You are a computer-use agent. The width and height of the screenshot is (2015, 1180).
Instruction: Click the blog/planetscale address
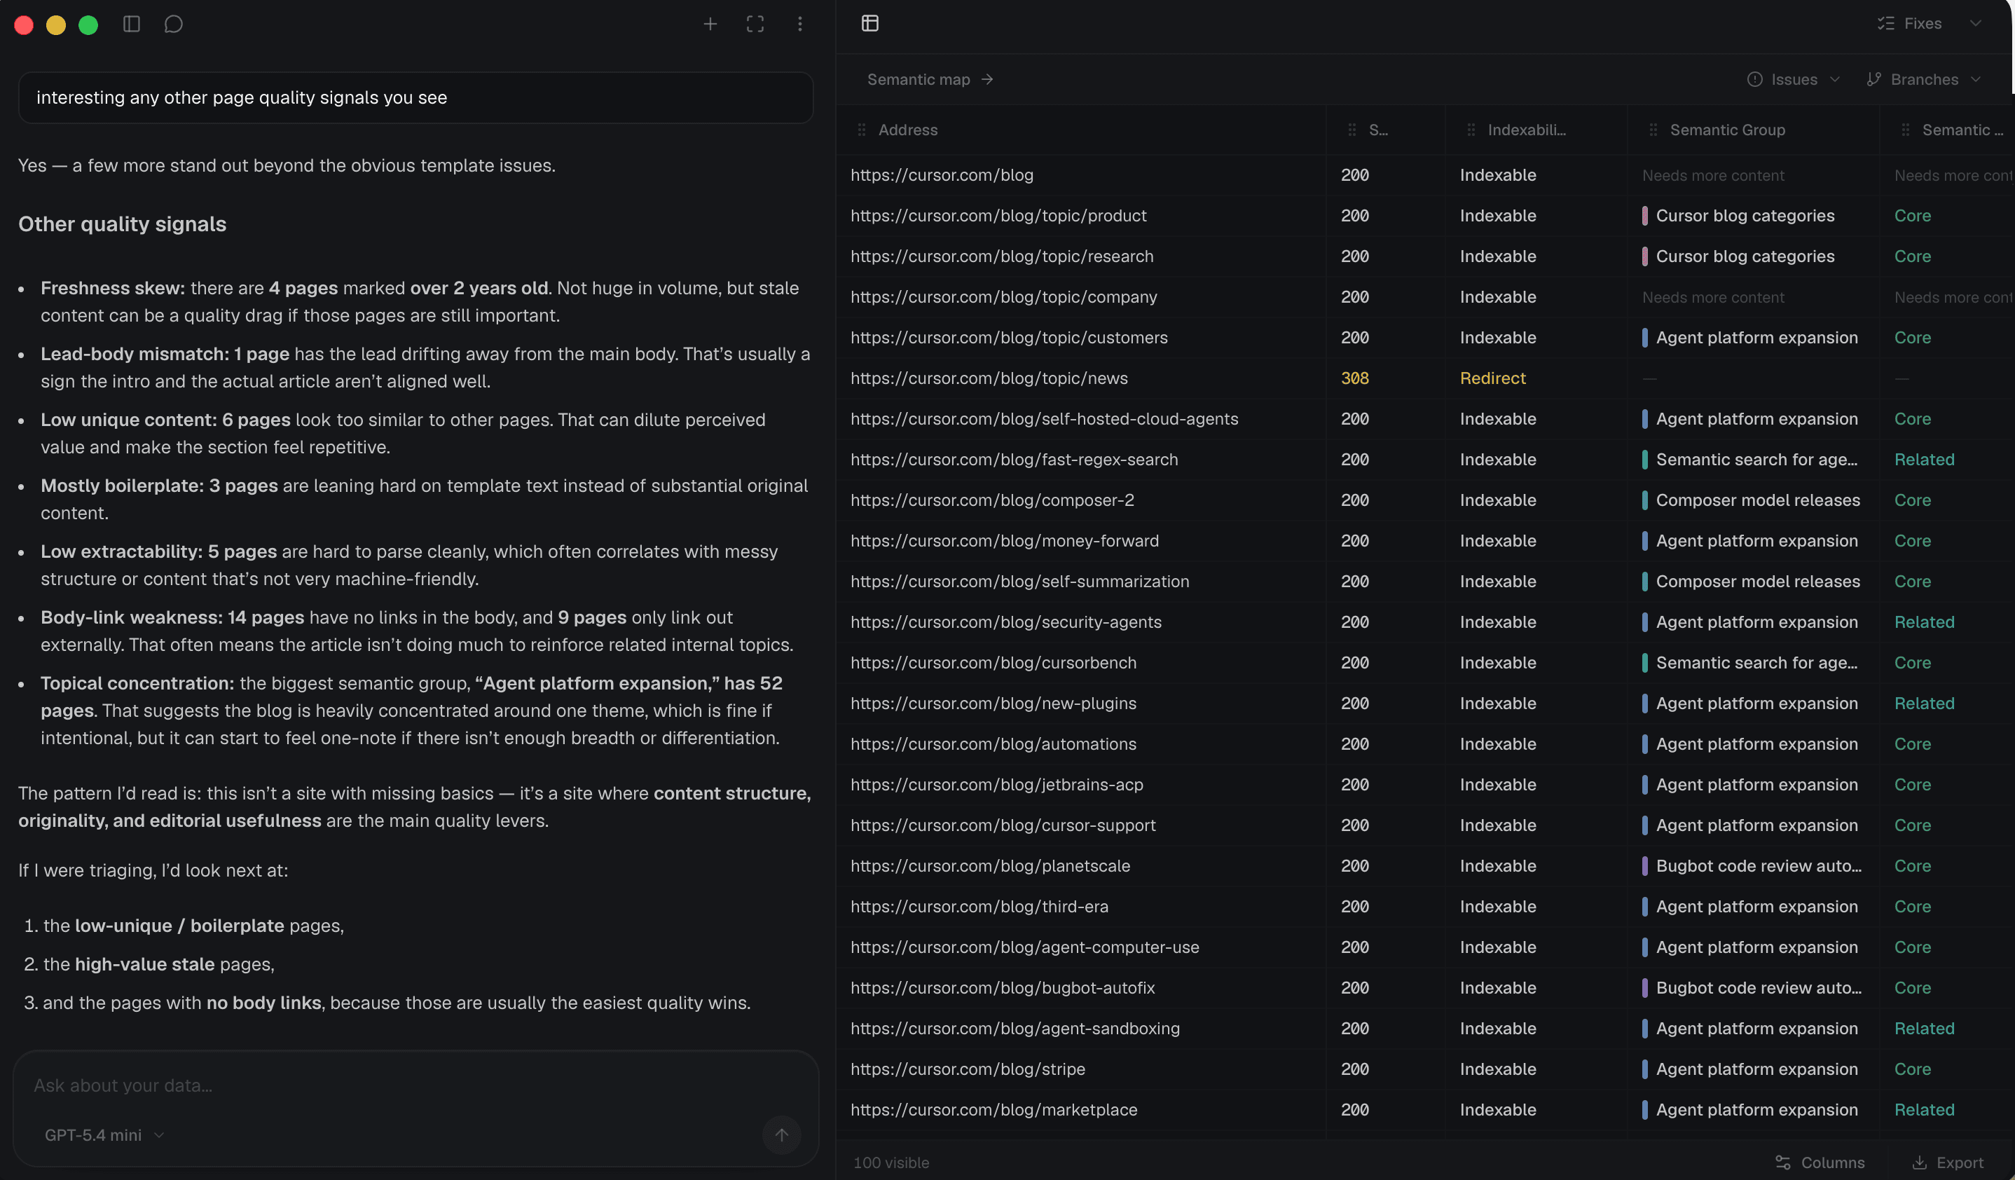[x=990, y=866]
